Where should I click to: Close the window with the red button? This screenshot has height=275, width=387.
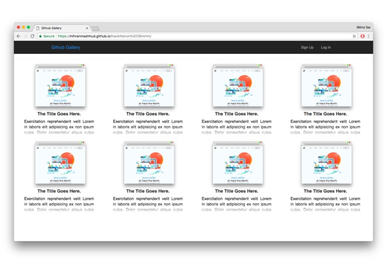pos(18,27)
